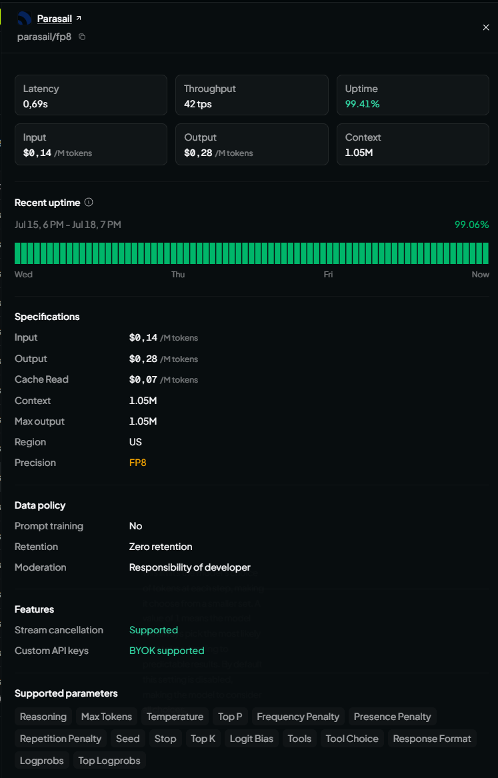
Task: Select the Repetition Penalty parameter tag
Action: (x=61, y=739)
